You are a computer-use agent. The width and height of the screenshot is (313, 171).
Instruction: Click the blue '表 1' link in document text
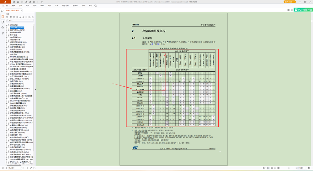[x=153, y=44]
